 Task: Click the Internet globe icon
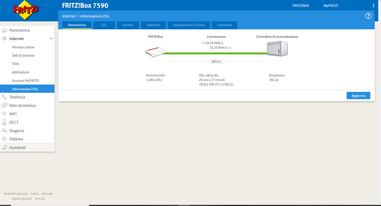pyautogui.click(x=4, y=39)
